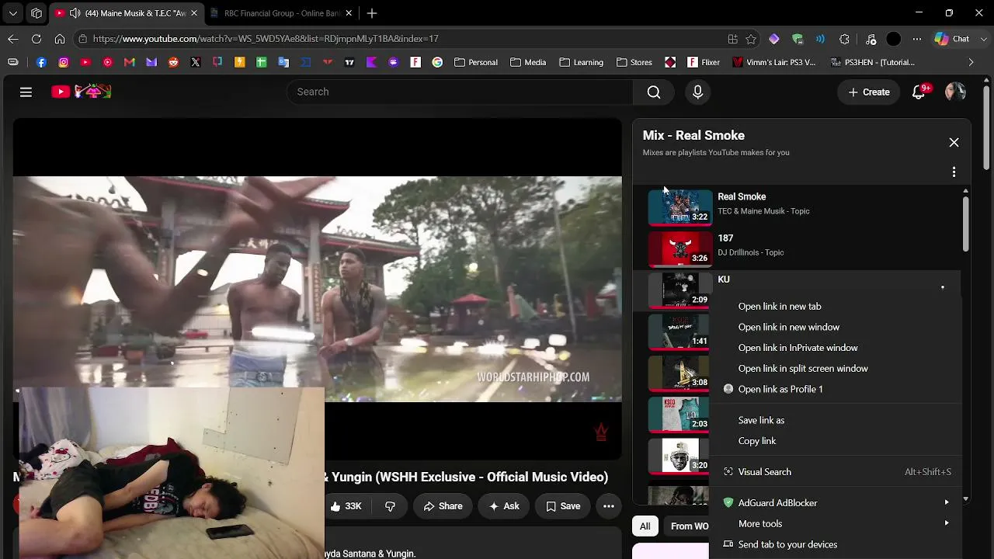Expand the More tools submenu
The width and height of the screenshot is (994, 559).
click(x=947, y=523)
